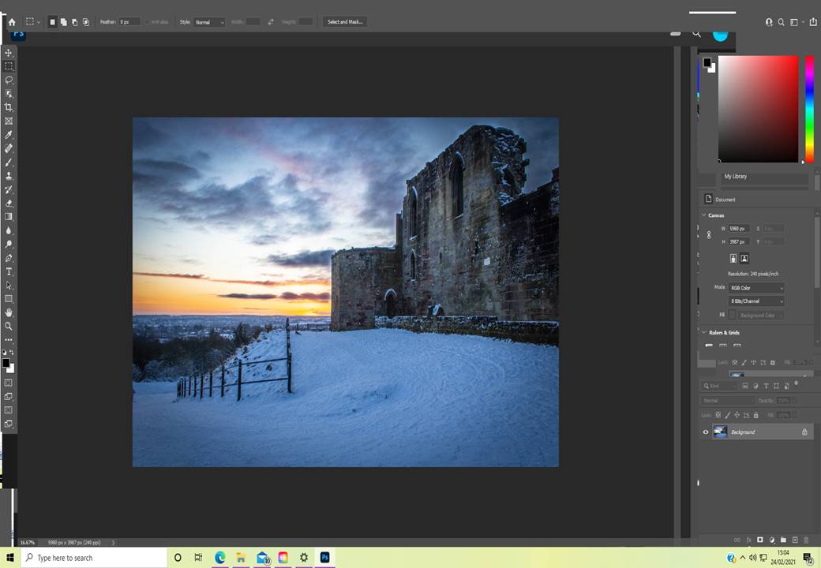Screen dimensions: 821x568
Task: Enable the Anti-alias checkbox
Action: 146,21
